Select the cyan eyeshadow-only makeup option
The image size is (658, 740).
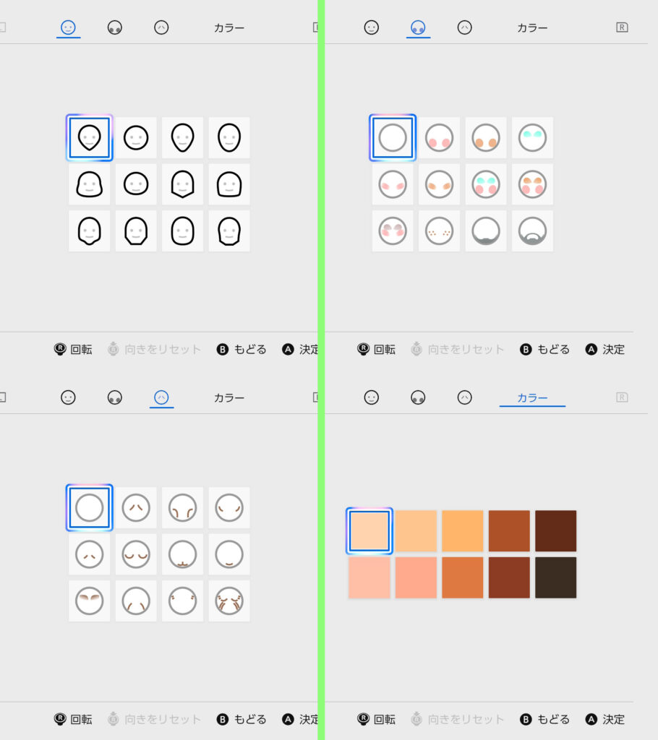tap(532, 138)
